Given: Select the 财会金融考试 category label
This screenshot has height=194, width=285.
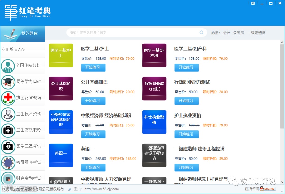Looking at the screenshot, I should (x=29, y=178).
